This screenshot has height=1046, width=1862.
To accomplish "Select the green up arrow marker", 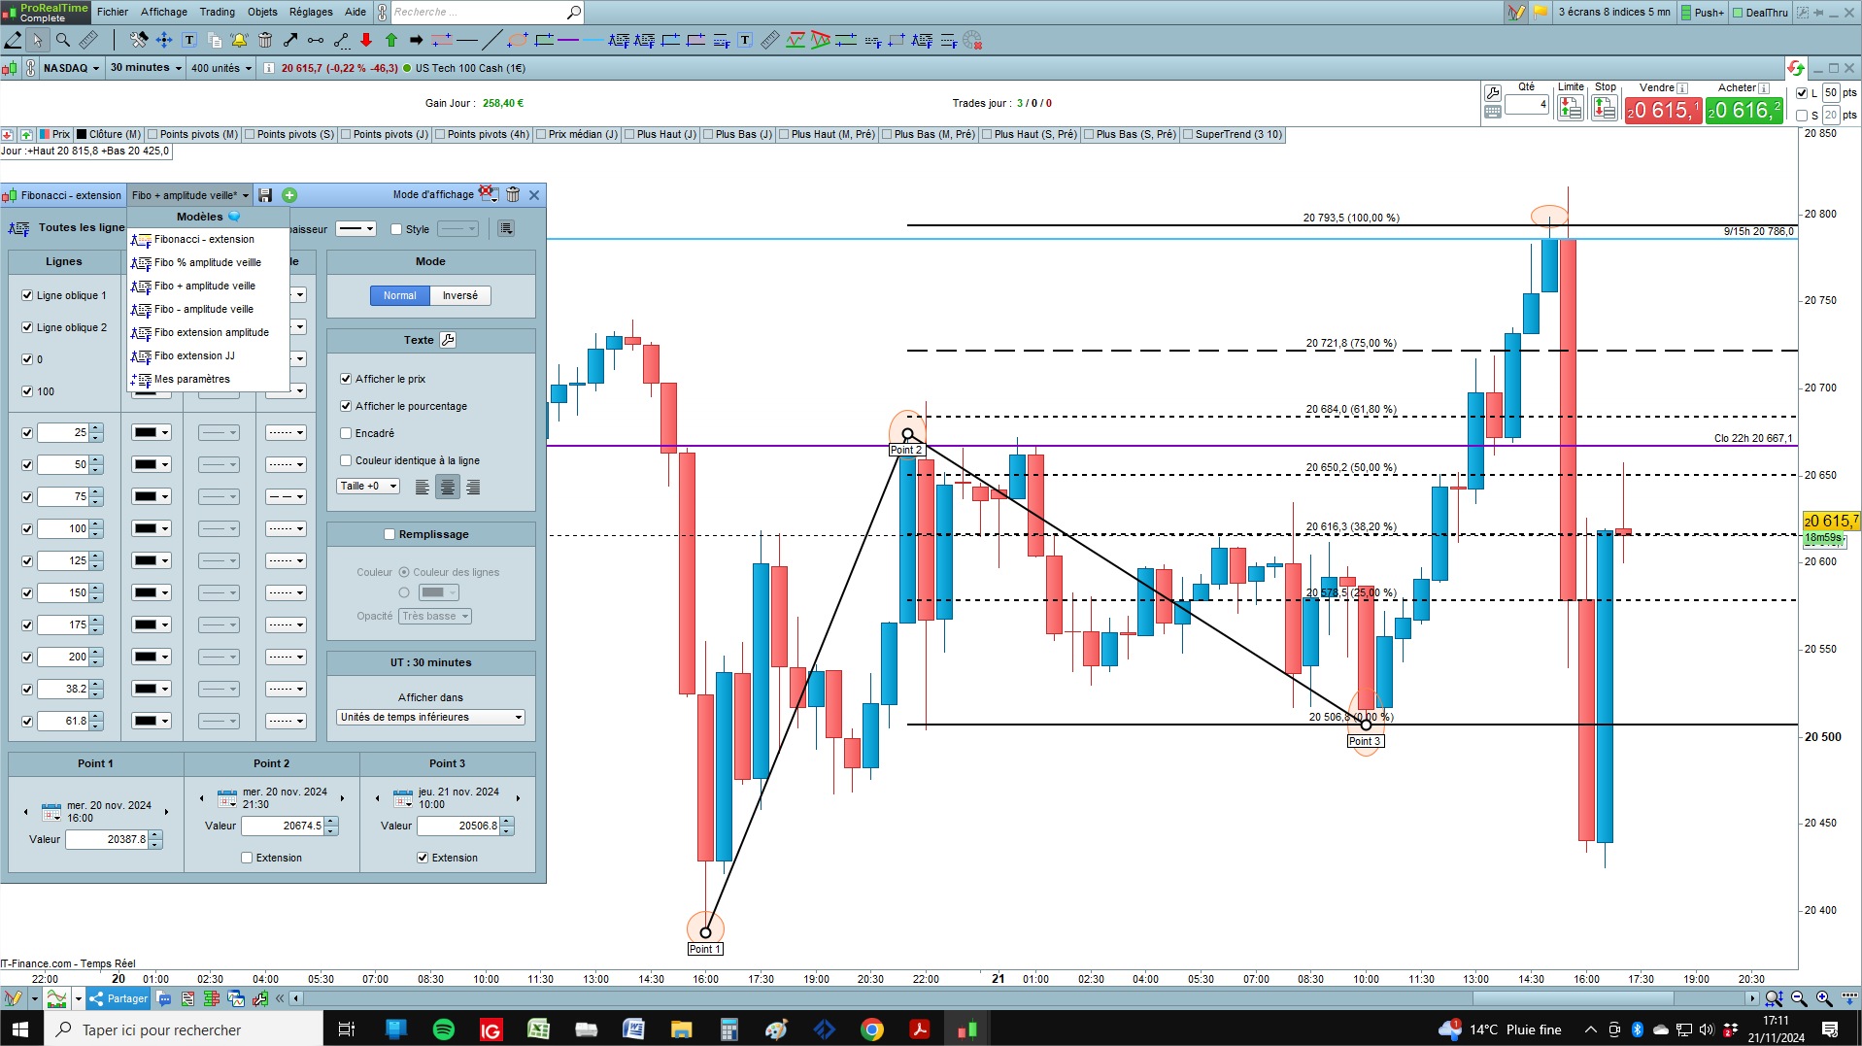I will (x=391, y=40).
